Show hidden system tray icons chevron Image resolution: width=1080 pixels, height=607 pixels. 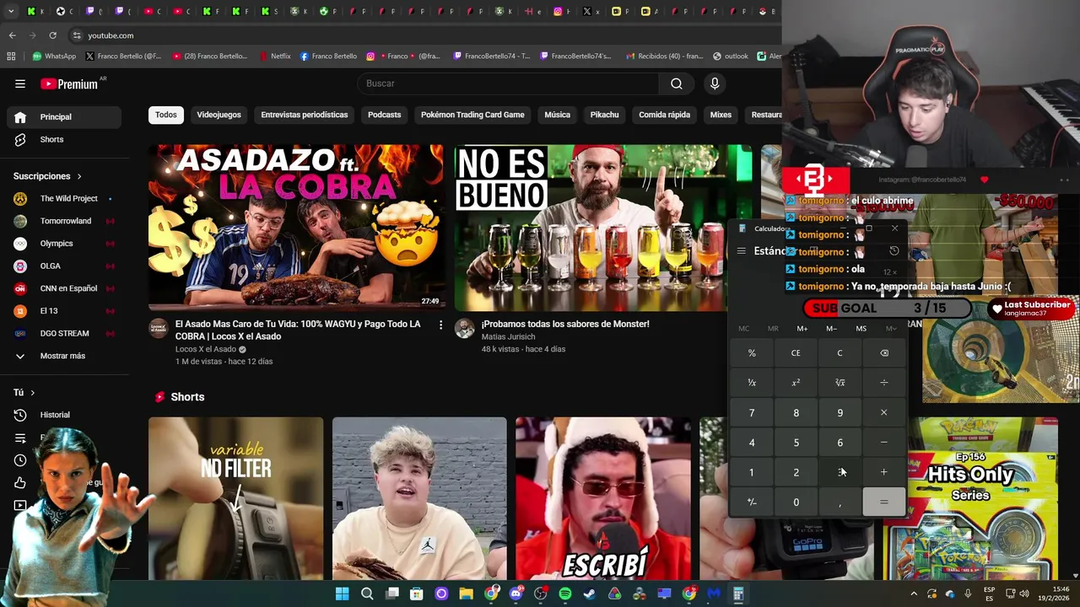(x=914, y=594)
